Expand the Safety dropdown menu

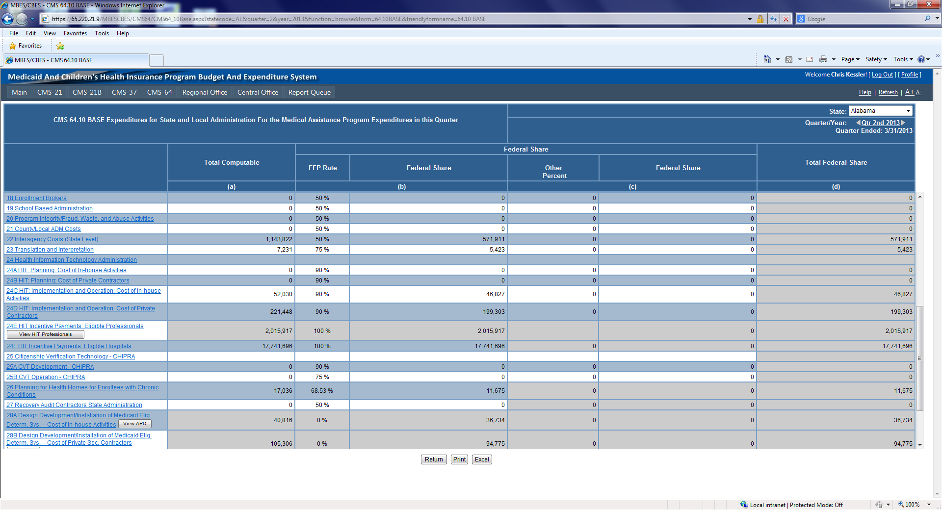click(876, 59)
